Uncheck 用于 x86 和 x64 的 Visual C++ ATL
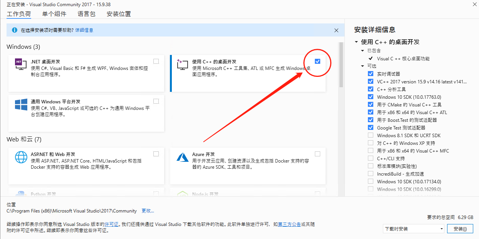Screen dimensions: 479x239 [x=371, y=112]
